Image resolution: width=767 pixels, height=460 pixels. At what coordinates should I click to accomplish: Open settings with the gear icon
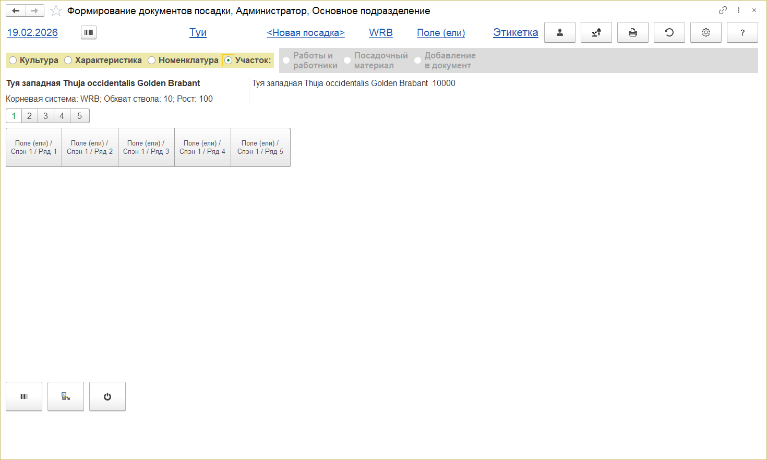(706, 32)
